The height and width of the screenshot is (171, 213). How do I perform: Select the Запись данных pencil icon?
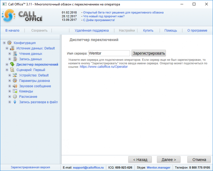coord(15,59)
